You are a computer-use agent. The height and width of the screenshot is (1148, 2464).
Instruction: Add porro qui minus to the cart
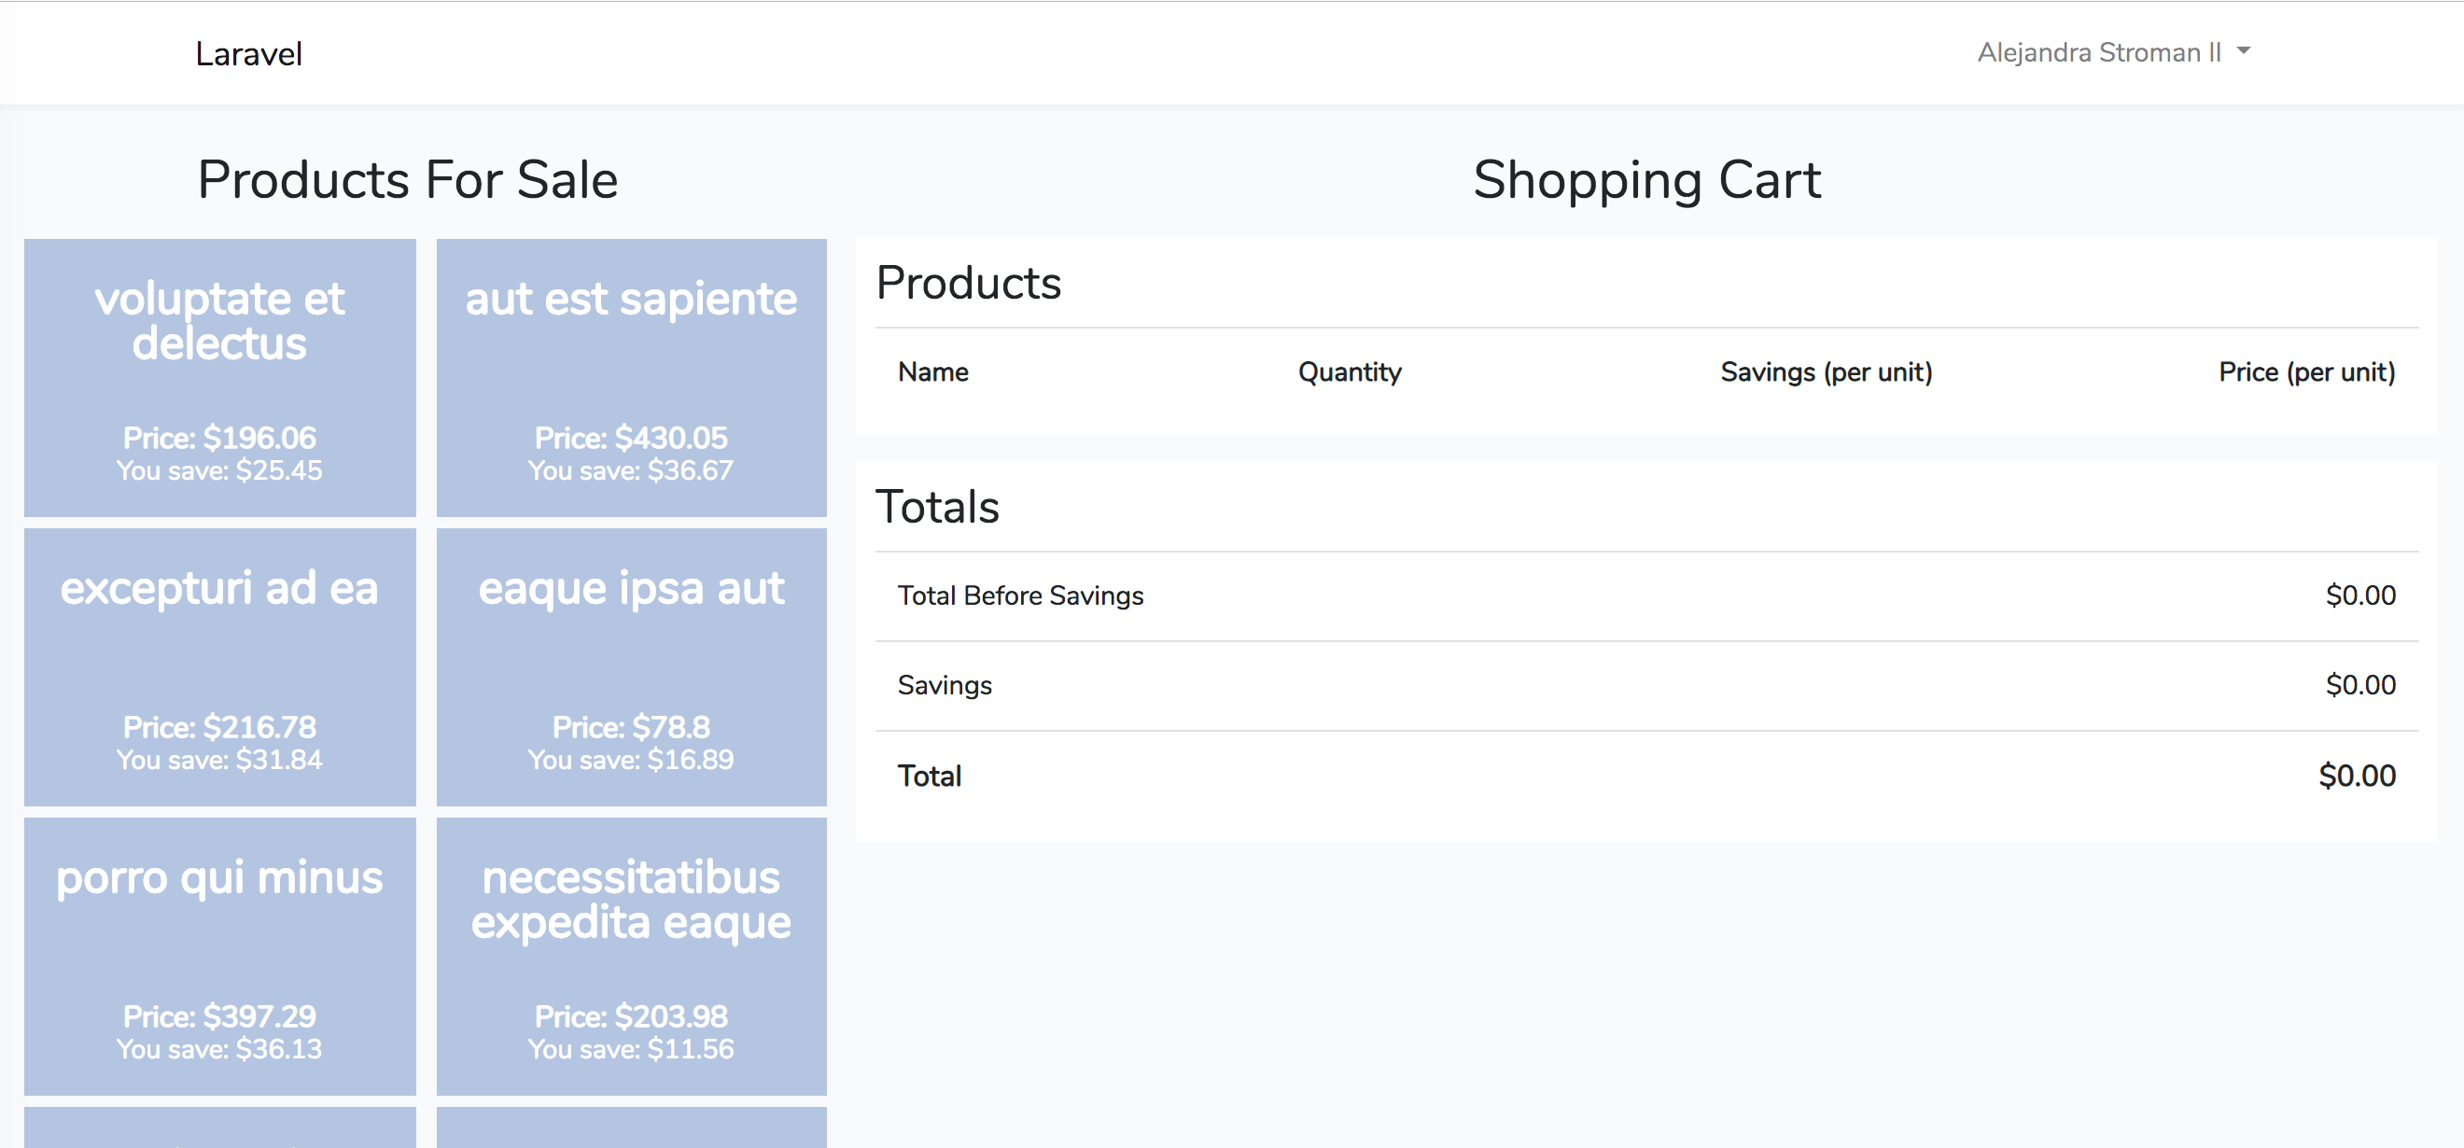[x=220, y=956]
